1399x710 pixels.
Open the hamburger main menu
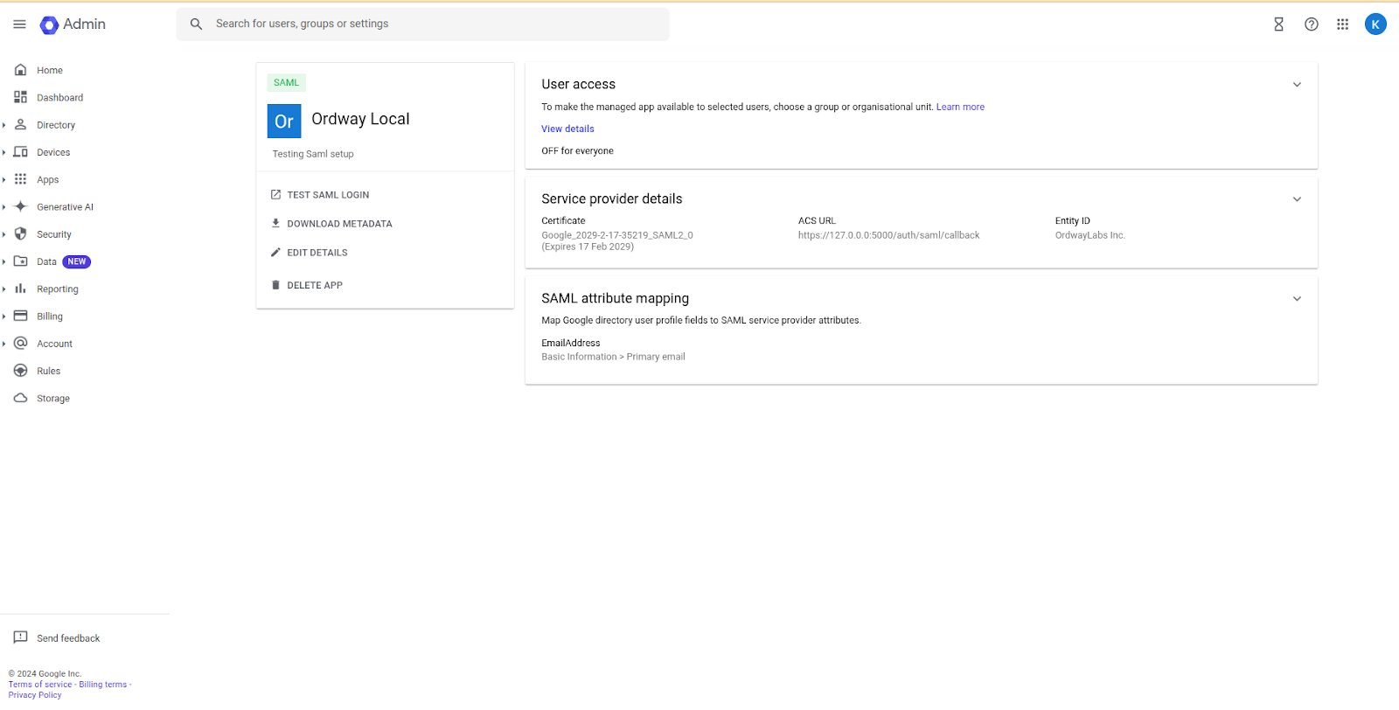pyautogui.click(x=19, y=24)
